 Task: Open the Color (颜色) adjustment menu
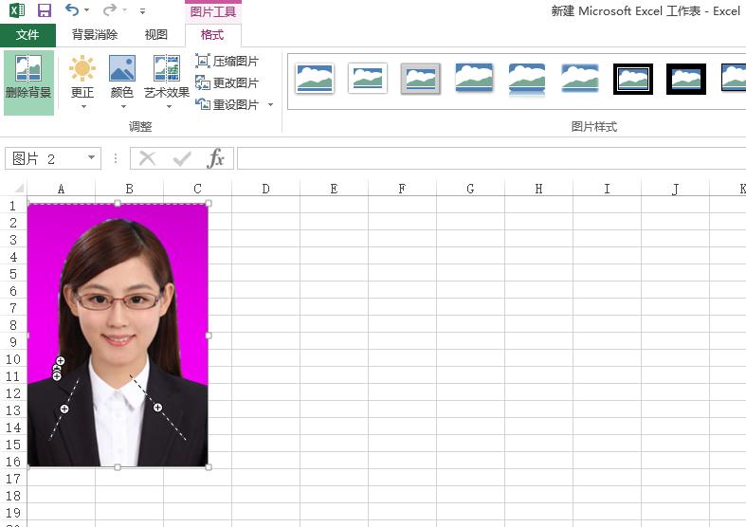[122, 82]
